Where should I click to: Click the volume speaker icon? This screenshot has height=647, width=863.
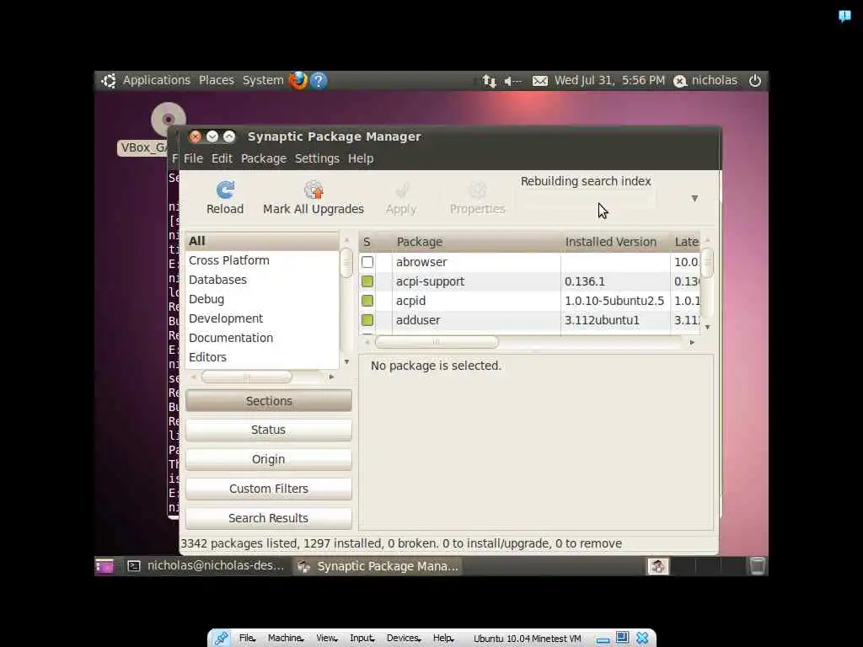coord(512,81)
